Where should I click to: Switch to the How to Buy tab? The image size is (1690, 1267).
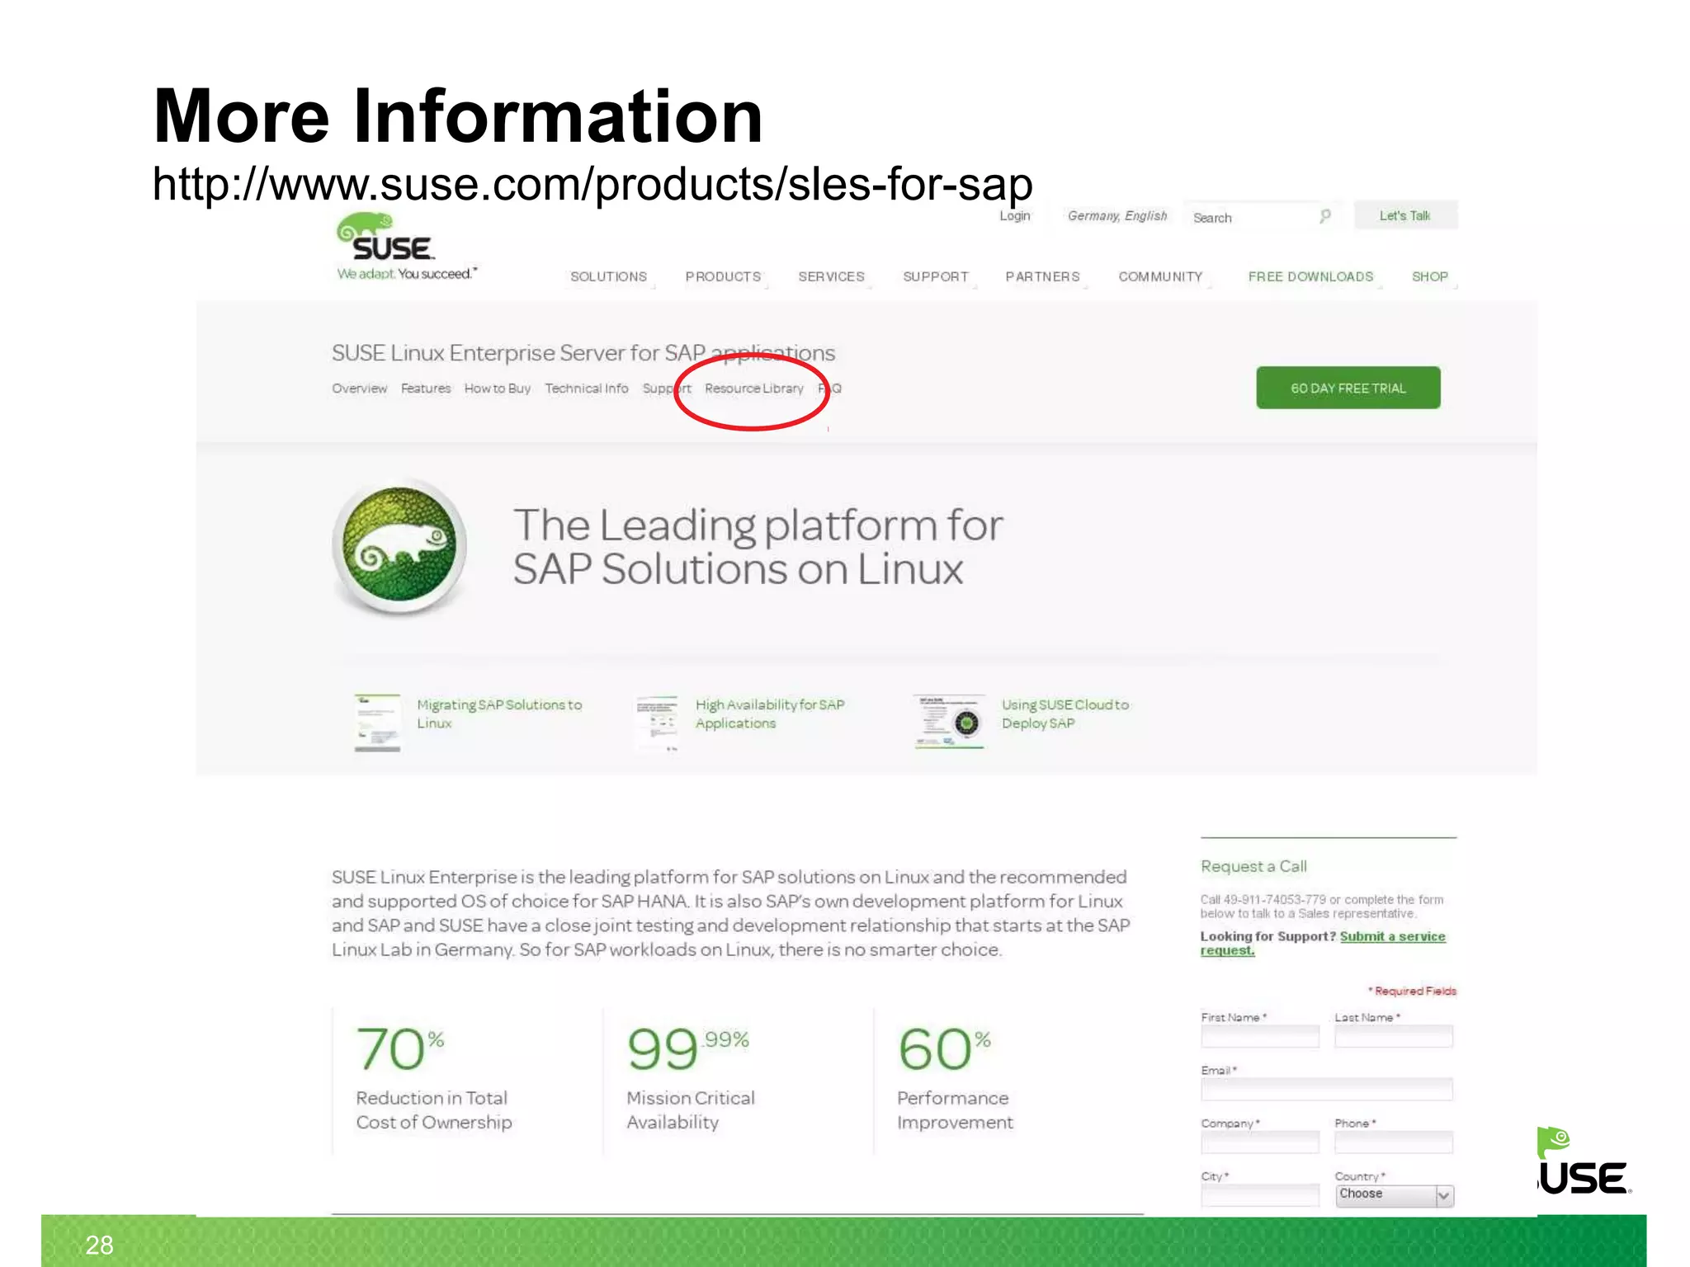(x=498, y=389)
